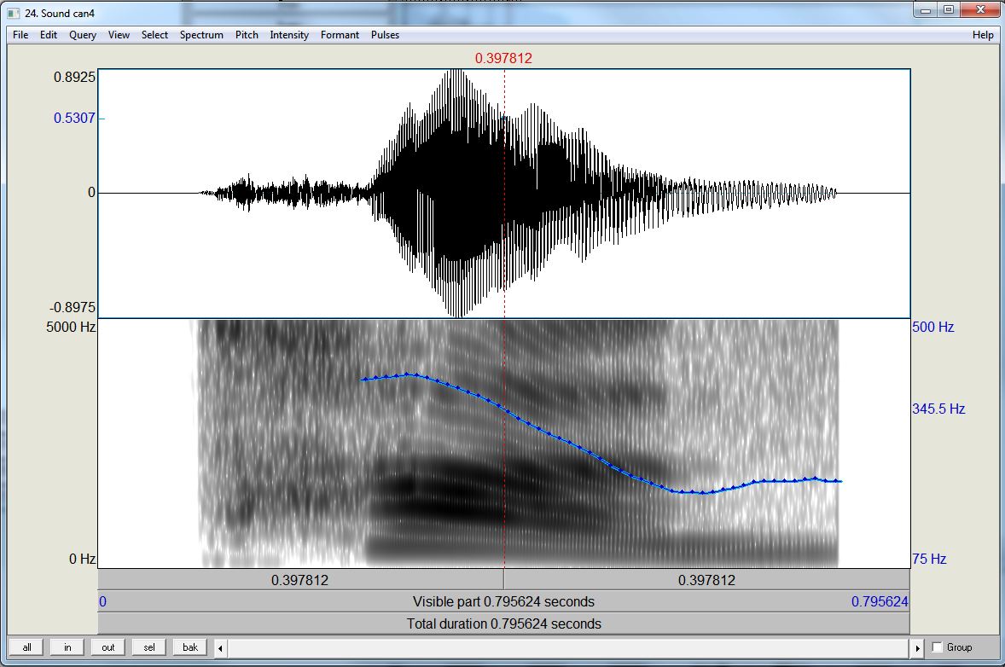Open the Query menu
The image size is (1005, 667).
pyautogui.click(x=83, y=35)
